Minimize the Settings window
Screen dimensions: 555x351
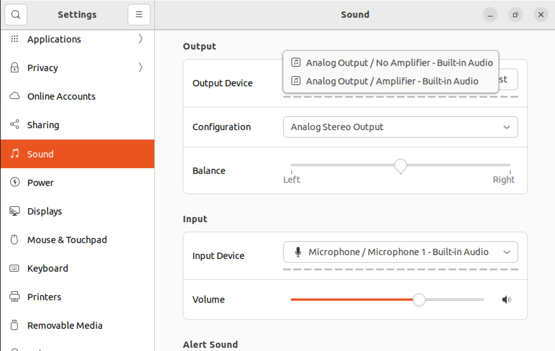(490, 15)
